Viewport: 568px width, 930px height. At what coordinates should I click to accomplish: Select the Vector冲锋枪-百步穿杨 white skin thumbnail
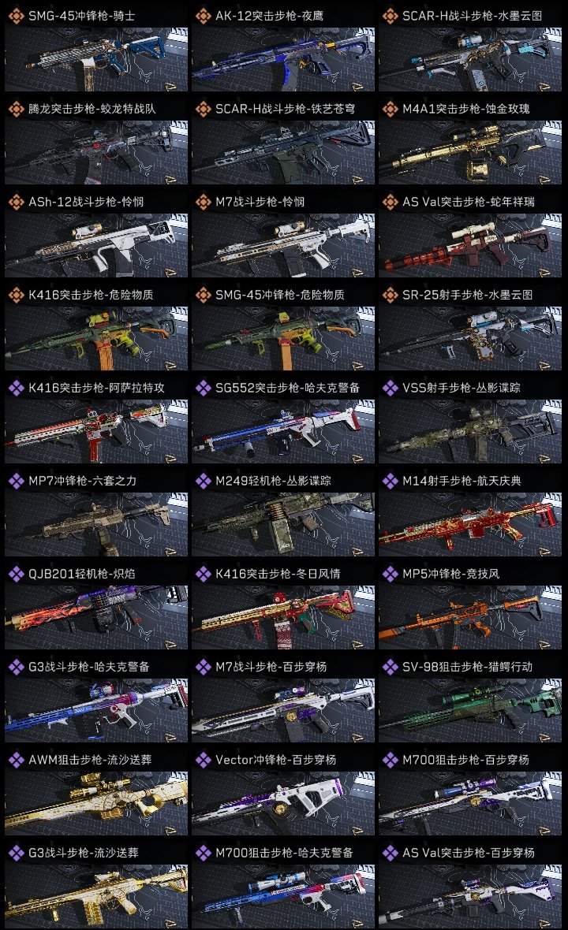(x=283, y=803)
